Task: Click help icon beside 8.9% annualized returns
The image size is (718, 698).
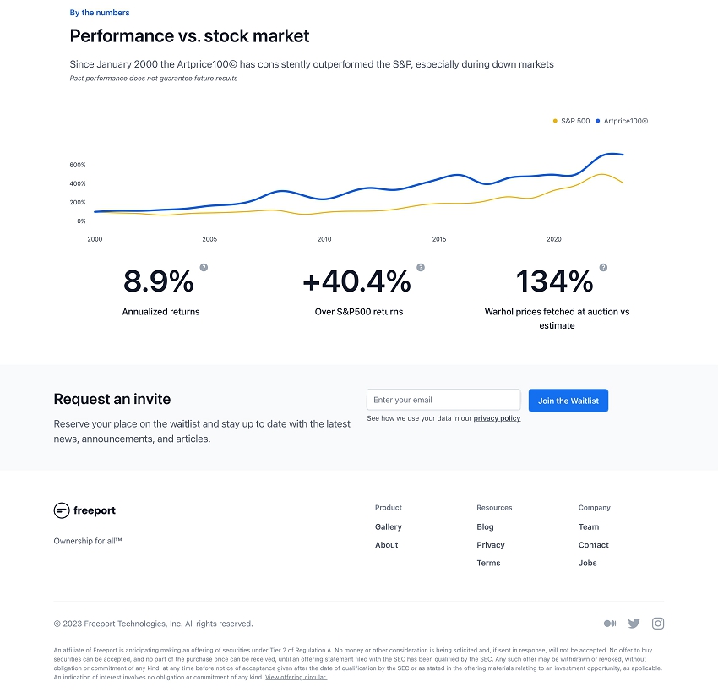Action: (x=204, y=267)
